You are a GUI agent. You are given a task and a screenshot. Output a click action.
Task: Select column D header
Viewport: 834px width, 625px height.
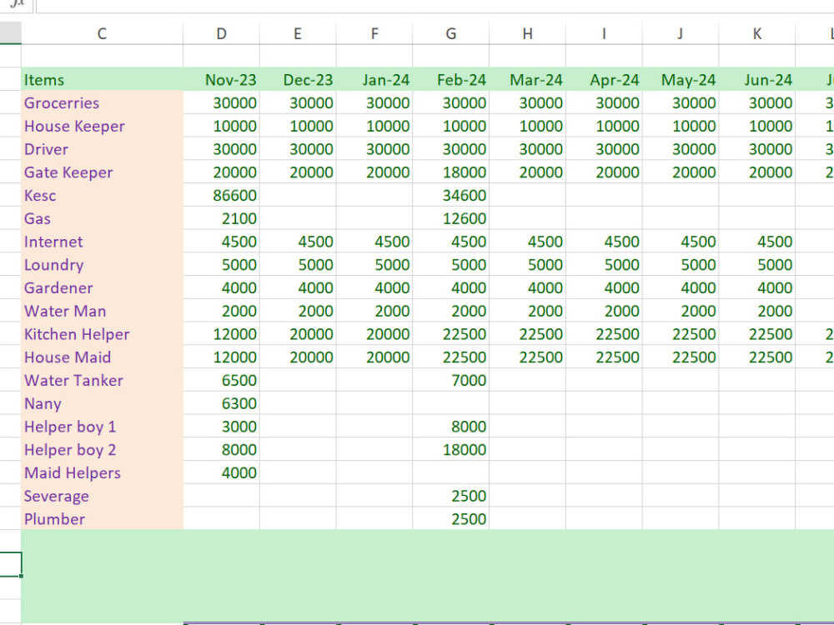221,33
